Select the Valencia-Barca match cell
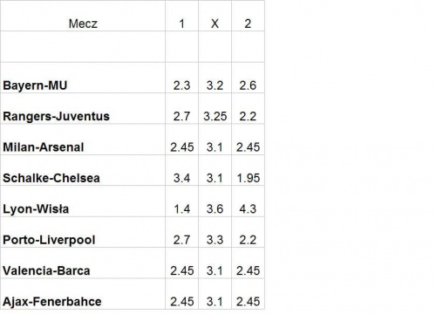 point(83,263)
